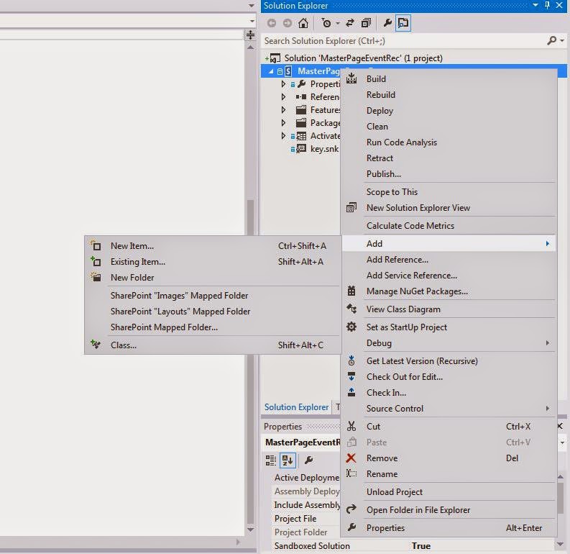Expand the Activate tree node
This screenshot has height=554, width=570.
pos(283,136)
